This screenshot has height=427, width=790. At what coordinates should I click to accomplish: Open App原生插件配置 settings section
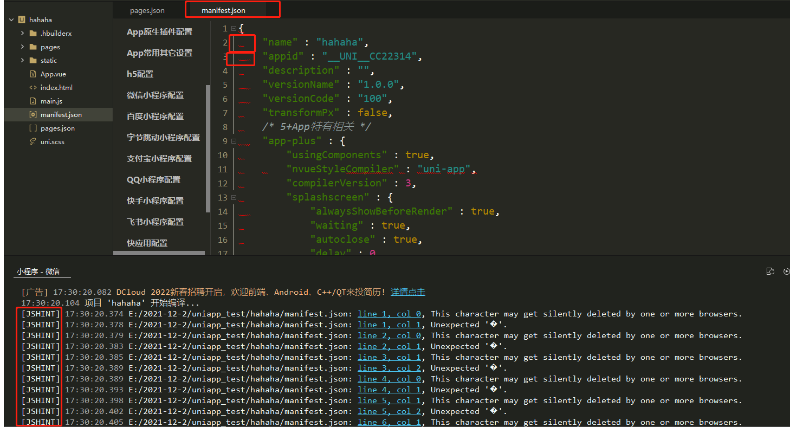pos(159,32)
